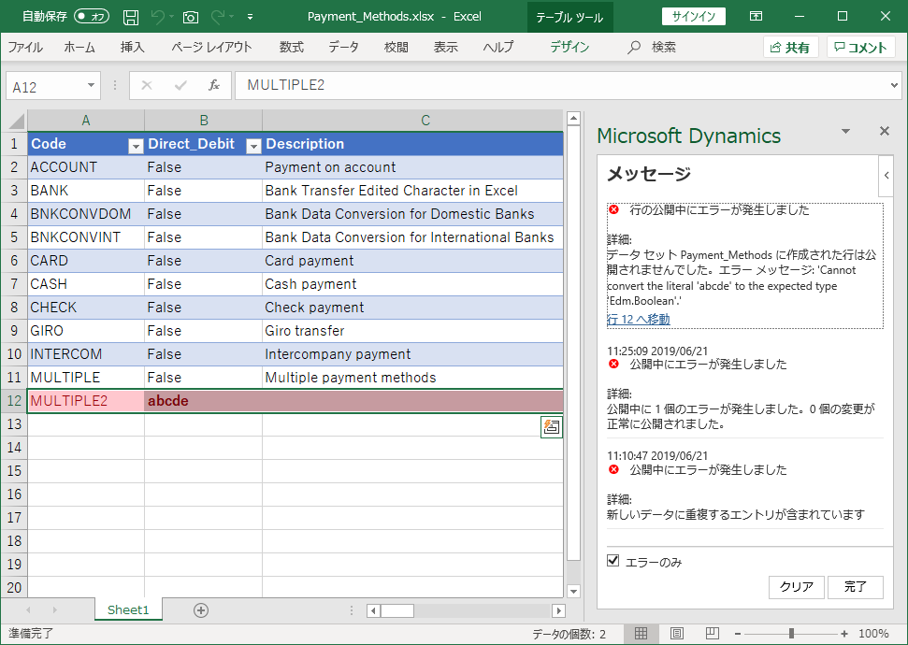Viewport: 908px width, 645px height.
Task: Click the ribbon display options icon
Action: tap(756, 16)
